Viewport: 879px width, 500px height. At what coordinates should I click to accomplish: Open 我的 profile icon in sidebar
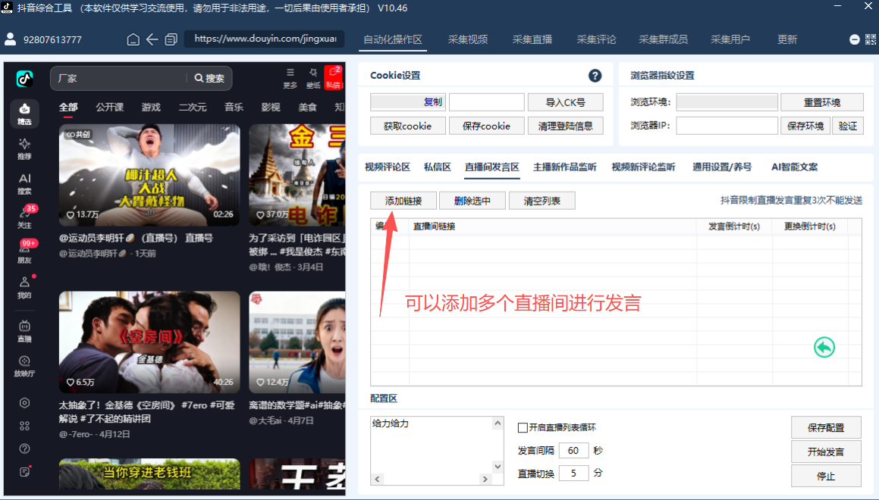24,287
